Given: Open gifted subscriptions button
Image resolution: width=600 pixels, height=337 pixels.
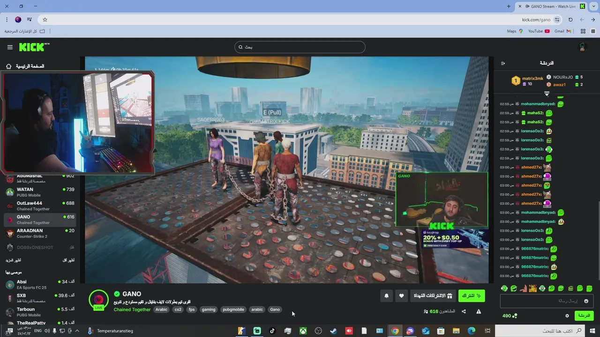Looking at the screenshot, I should [432, 296].
